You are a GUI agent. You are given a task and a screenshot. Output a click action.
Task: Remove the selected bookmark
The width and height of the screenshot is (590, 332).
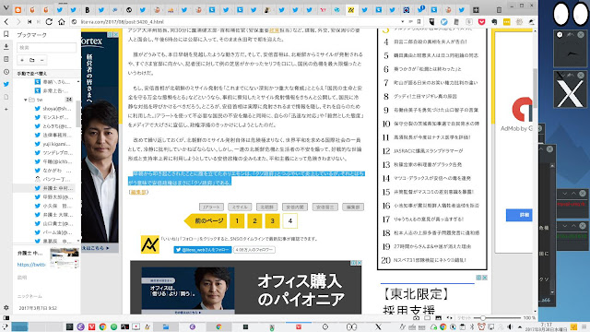coord(41,60)
